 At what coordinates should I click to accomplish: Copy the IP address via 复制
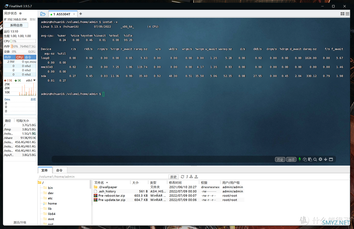32,19
